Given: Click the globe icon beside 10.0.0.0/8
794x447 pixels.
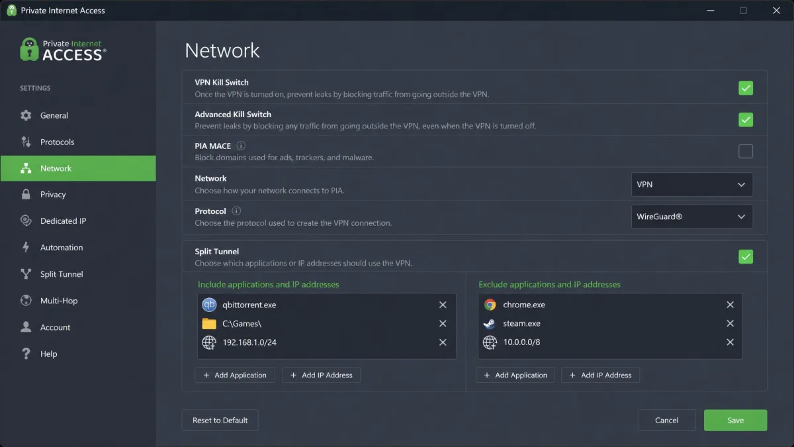Looking at the screenshot, I should (490, 342).
